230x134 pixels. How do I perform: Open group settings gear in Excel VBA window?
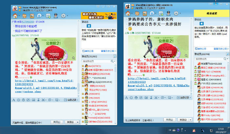click(63, 15)
